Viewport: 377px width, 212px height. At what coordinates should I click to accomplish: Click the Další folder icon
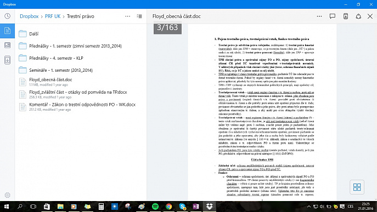tap(22, 33)
